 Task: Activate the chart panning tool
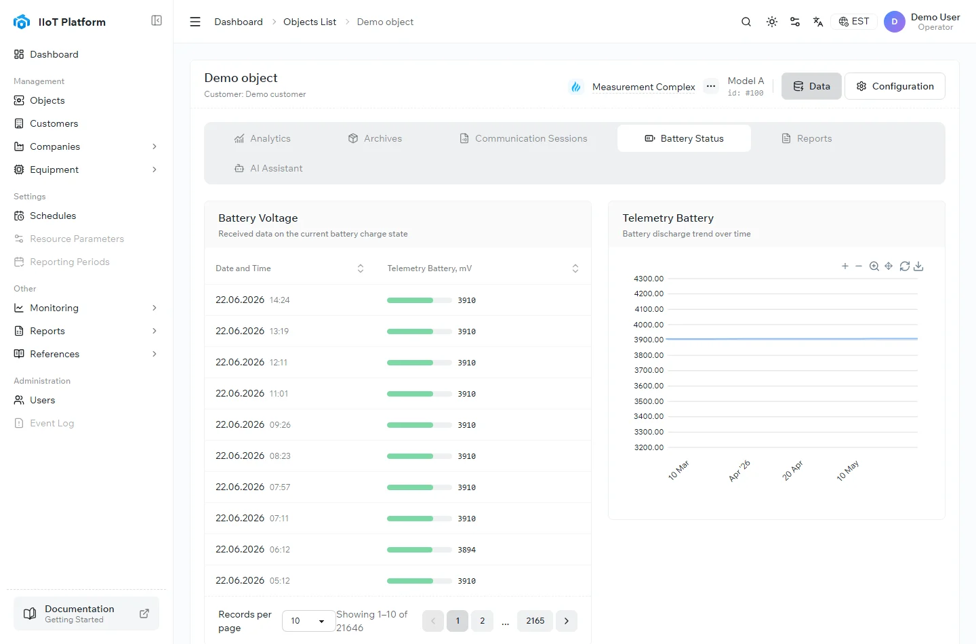tap(889, 266)
